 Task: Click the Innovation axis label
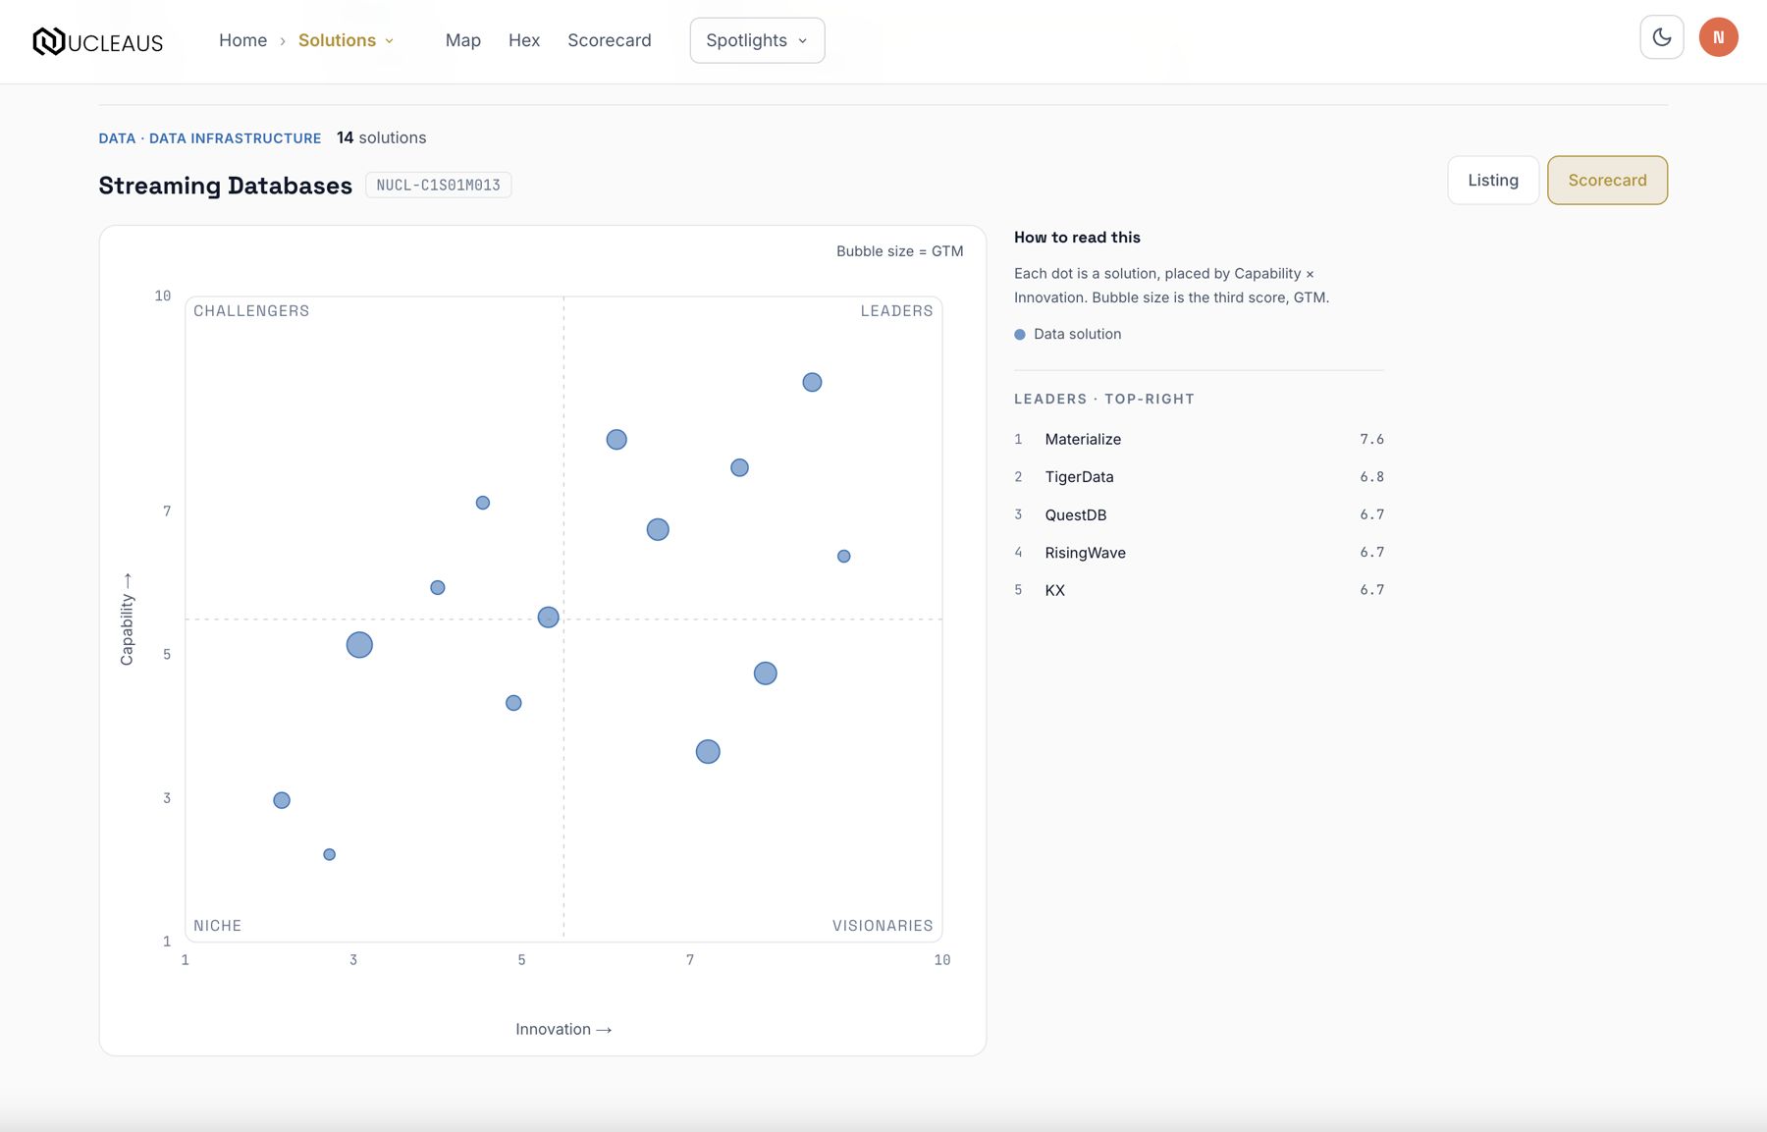[x=563, y=1029]
